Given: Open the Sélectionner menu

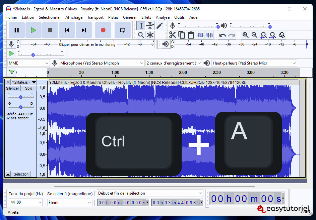Looking at the screenshot, I should 50,17.
